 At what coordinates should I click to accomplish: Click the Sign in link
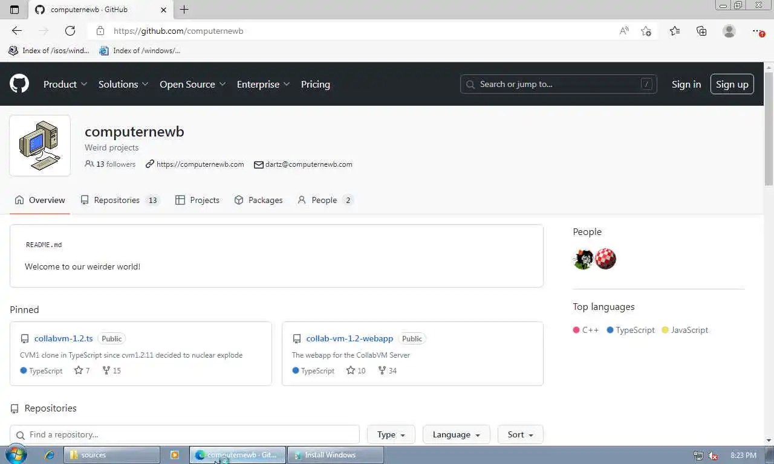coord(686,84)
